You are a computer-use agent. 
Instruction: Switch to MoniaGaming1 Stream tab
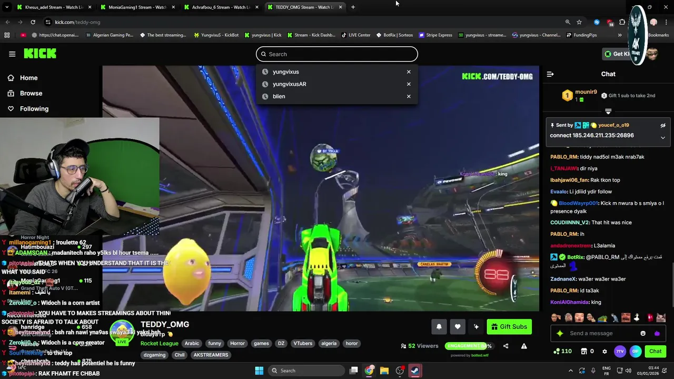(137, 7)
